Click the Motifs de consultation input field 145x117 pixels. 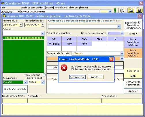click(60, 12)
